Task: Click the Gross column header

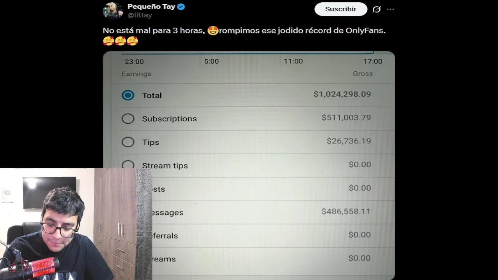Action: [363, 73]
